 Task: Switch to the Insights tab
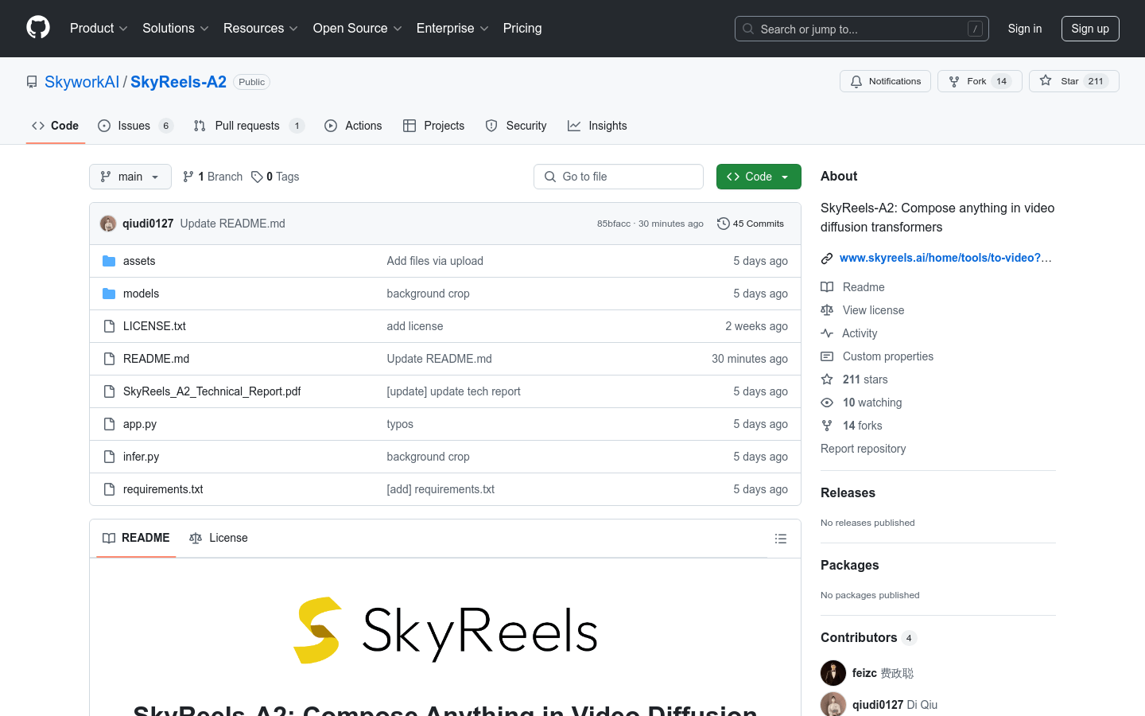597,126
